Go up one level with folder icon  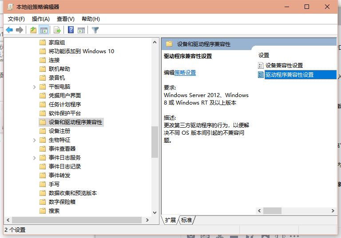pyautogui.click(x=33, y=30)
